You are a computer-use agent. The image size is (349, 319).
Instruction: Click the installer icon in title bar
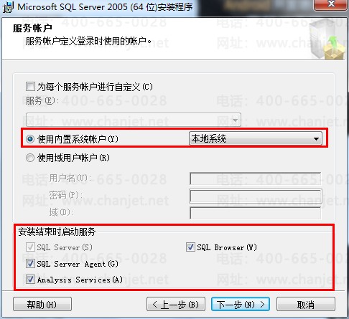pos(8,7)
